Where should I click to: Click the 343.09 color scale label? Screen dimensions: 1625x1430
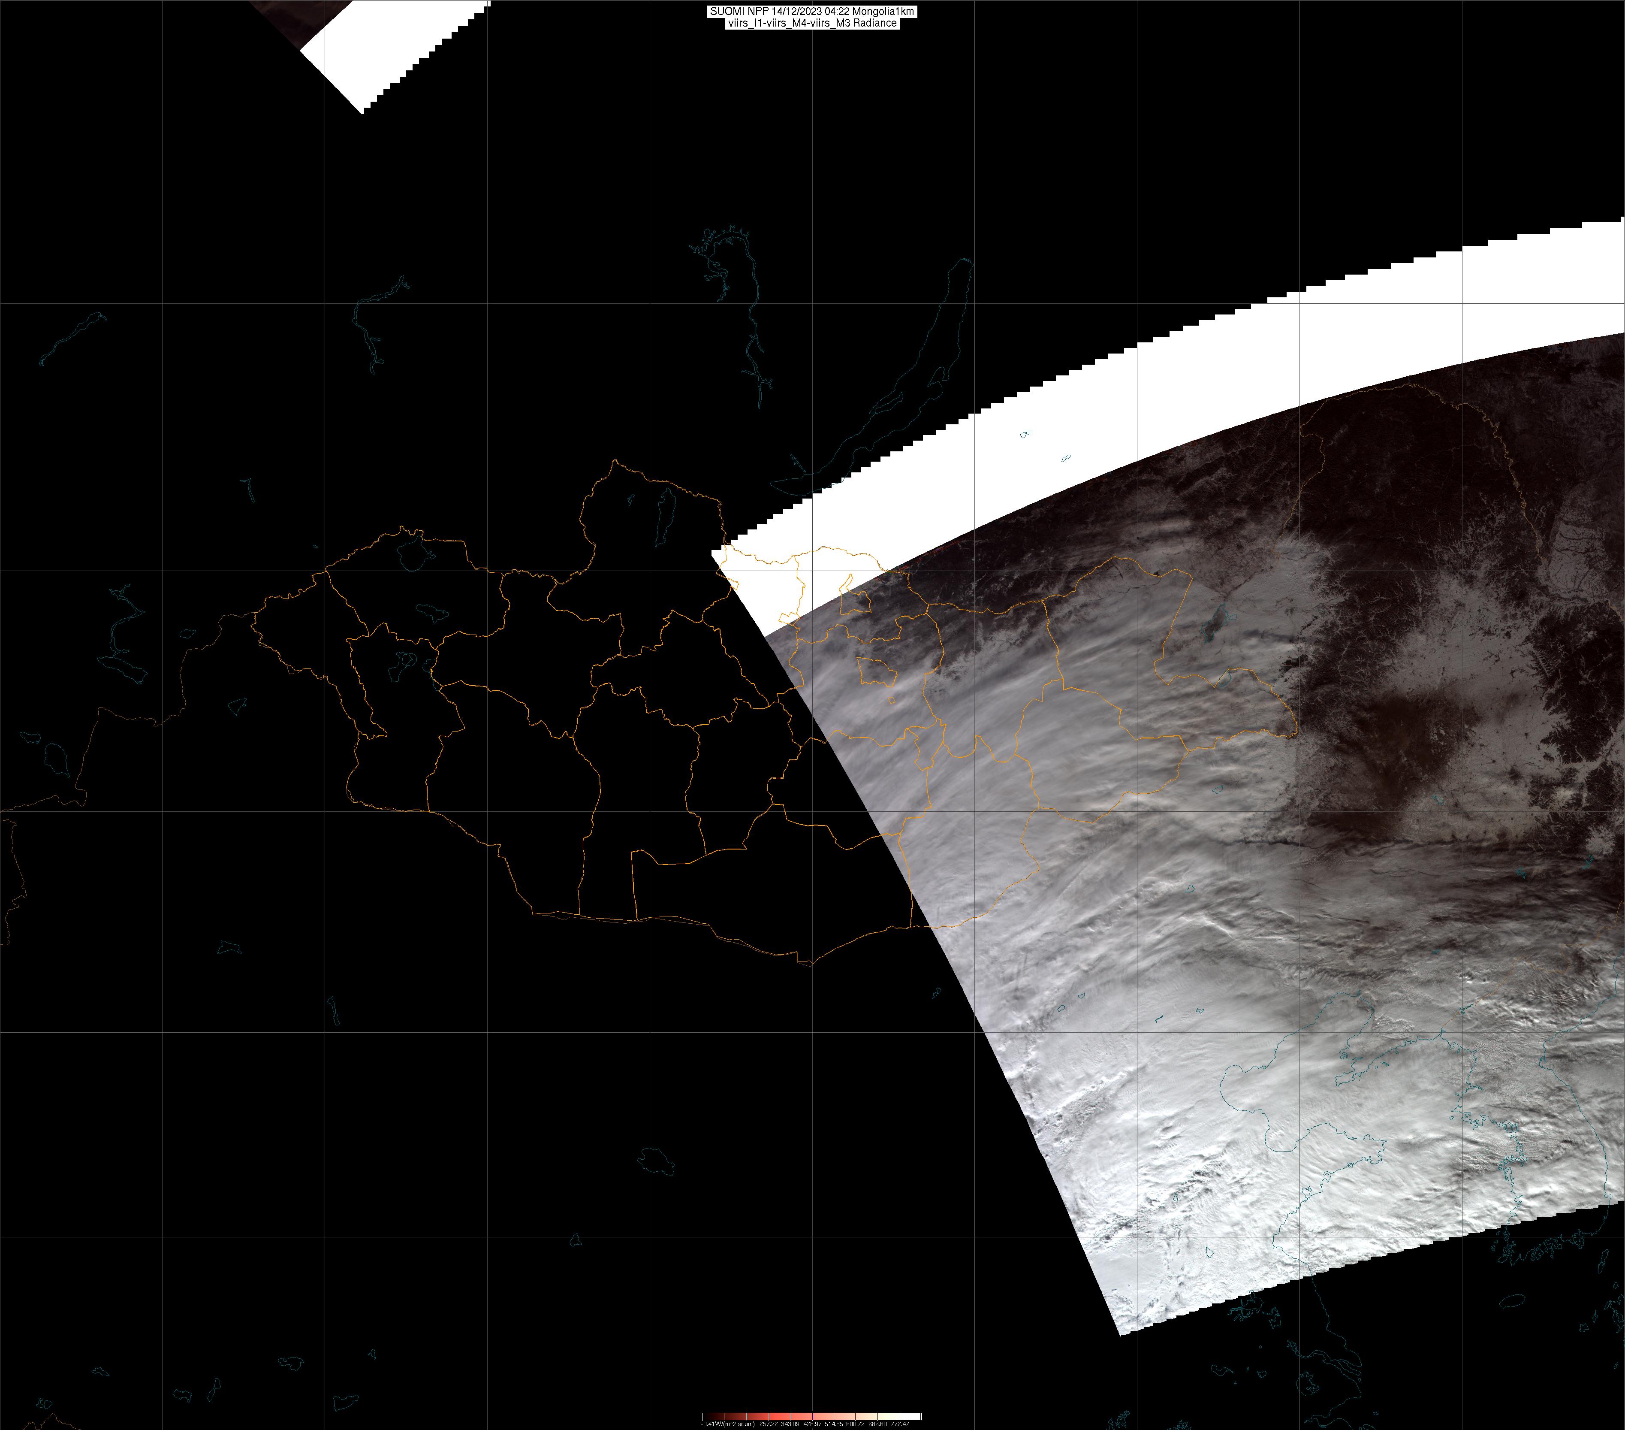pyautogui.click(x=790, y=1424)
